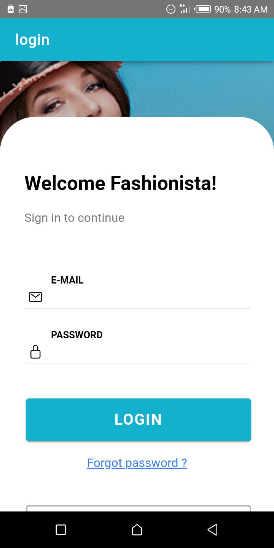Screen dimensions: 274x548
Task: Tap the Welcome Fashionista heading
Action: click(121, 183)
